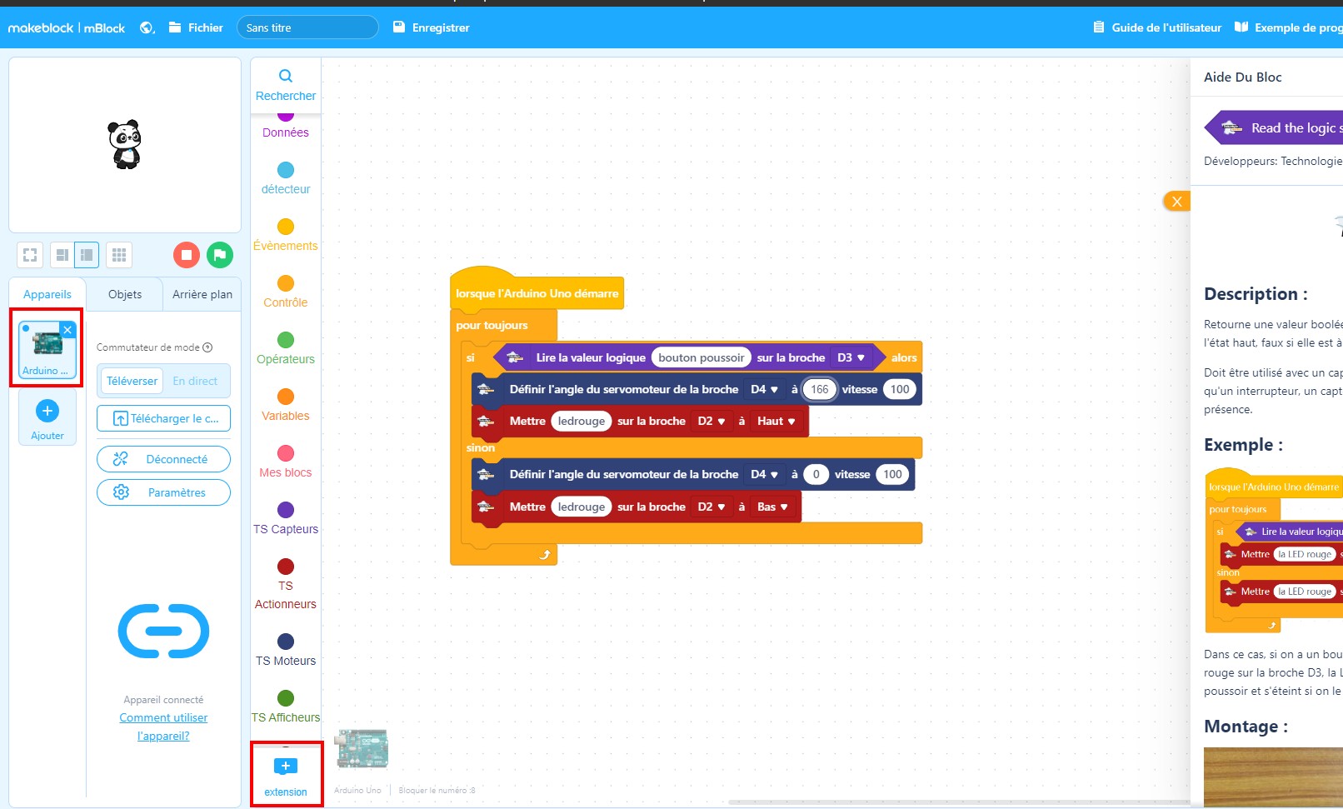Open the extension add button
Viewport: 1343px width, 809px height.
pos(286,775)
